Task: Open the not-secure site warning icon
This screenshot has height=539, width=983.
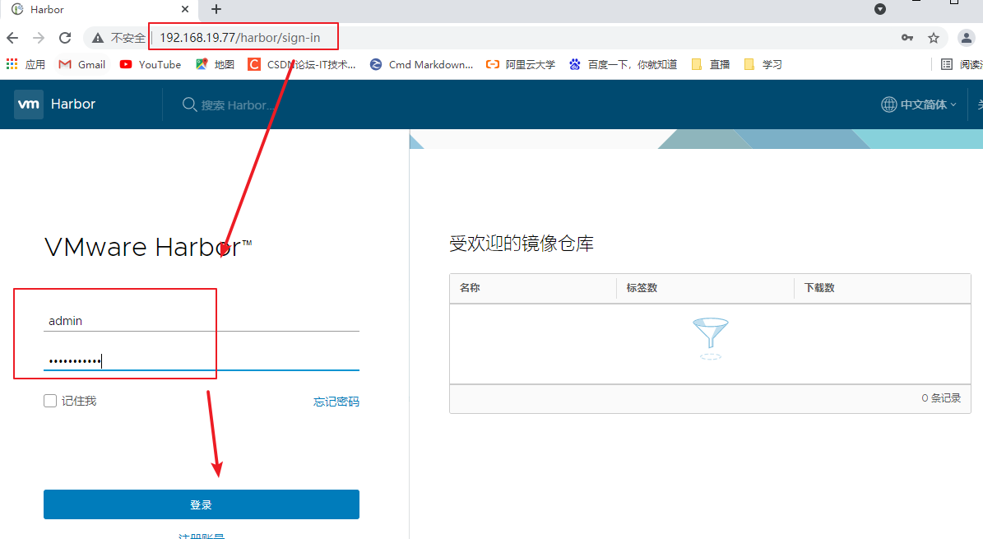Action: pyautogui.click(x=98, y=39)
